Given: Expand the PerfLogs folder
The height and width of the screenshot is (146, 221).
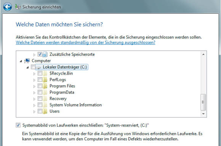Looking at the screenshot, I should click(x=34, y=80).
